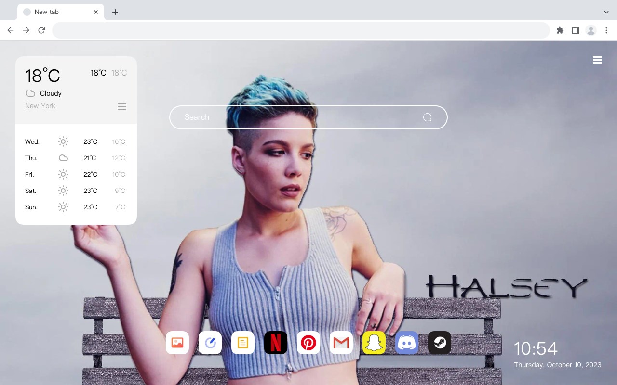Open the Extensions puzzle icon
Viewport: 617px width, 385px height.
(x=560, y=30)
